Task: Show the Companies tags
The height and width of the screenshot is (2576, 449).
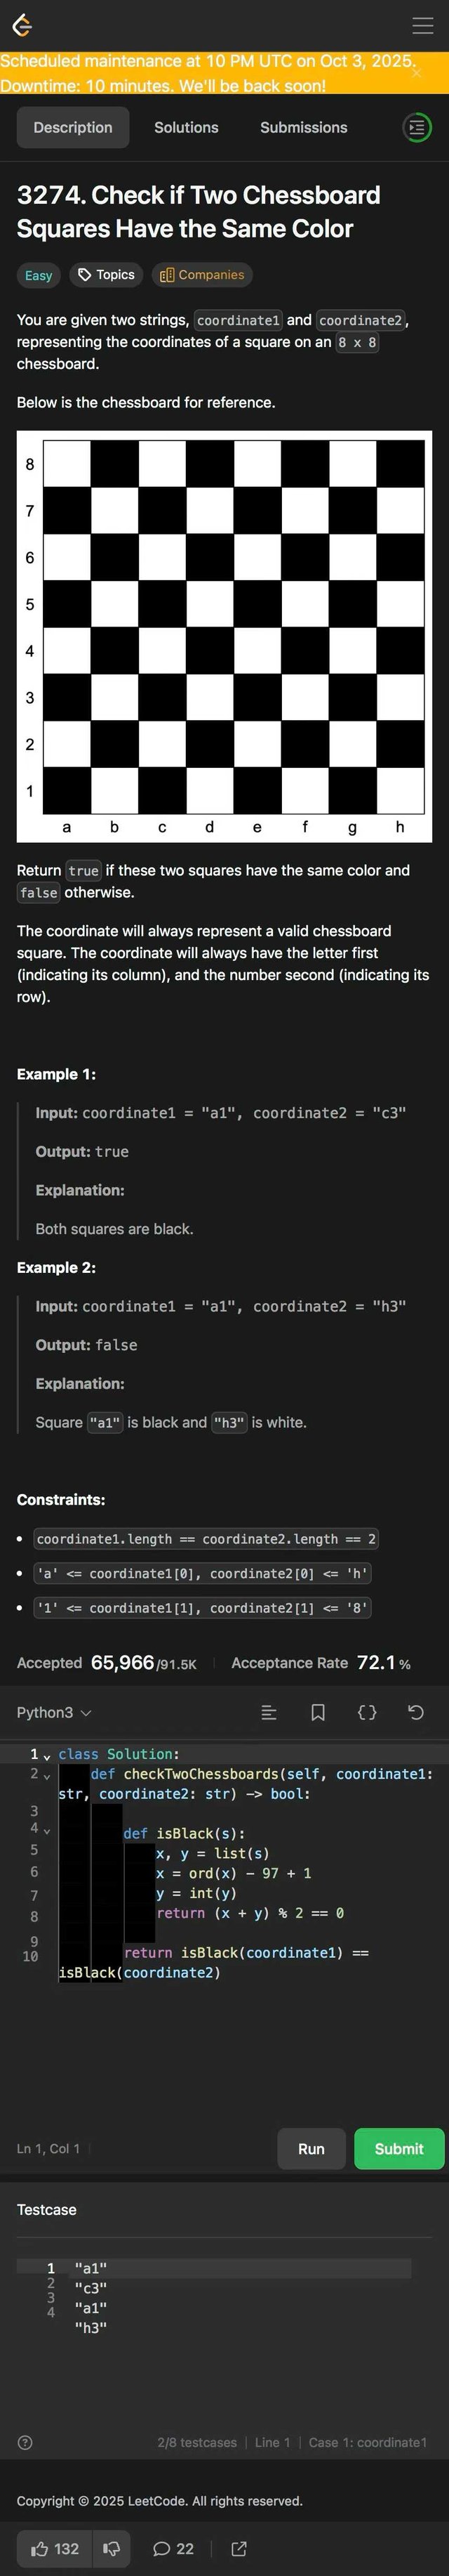Action: pos(203,275)
